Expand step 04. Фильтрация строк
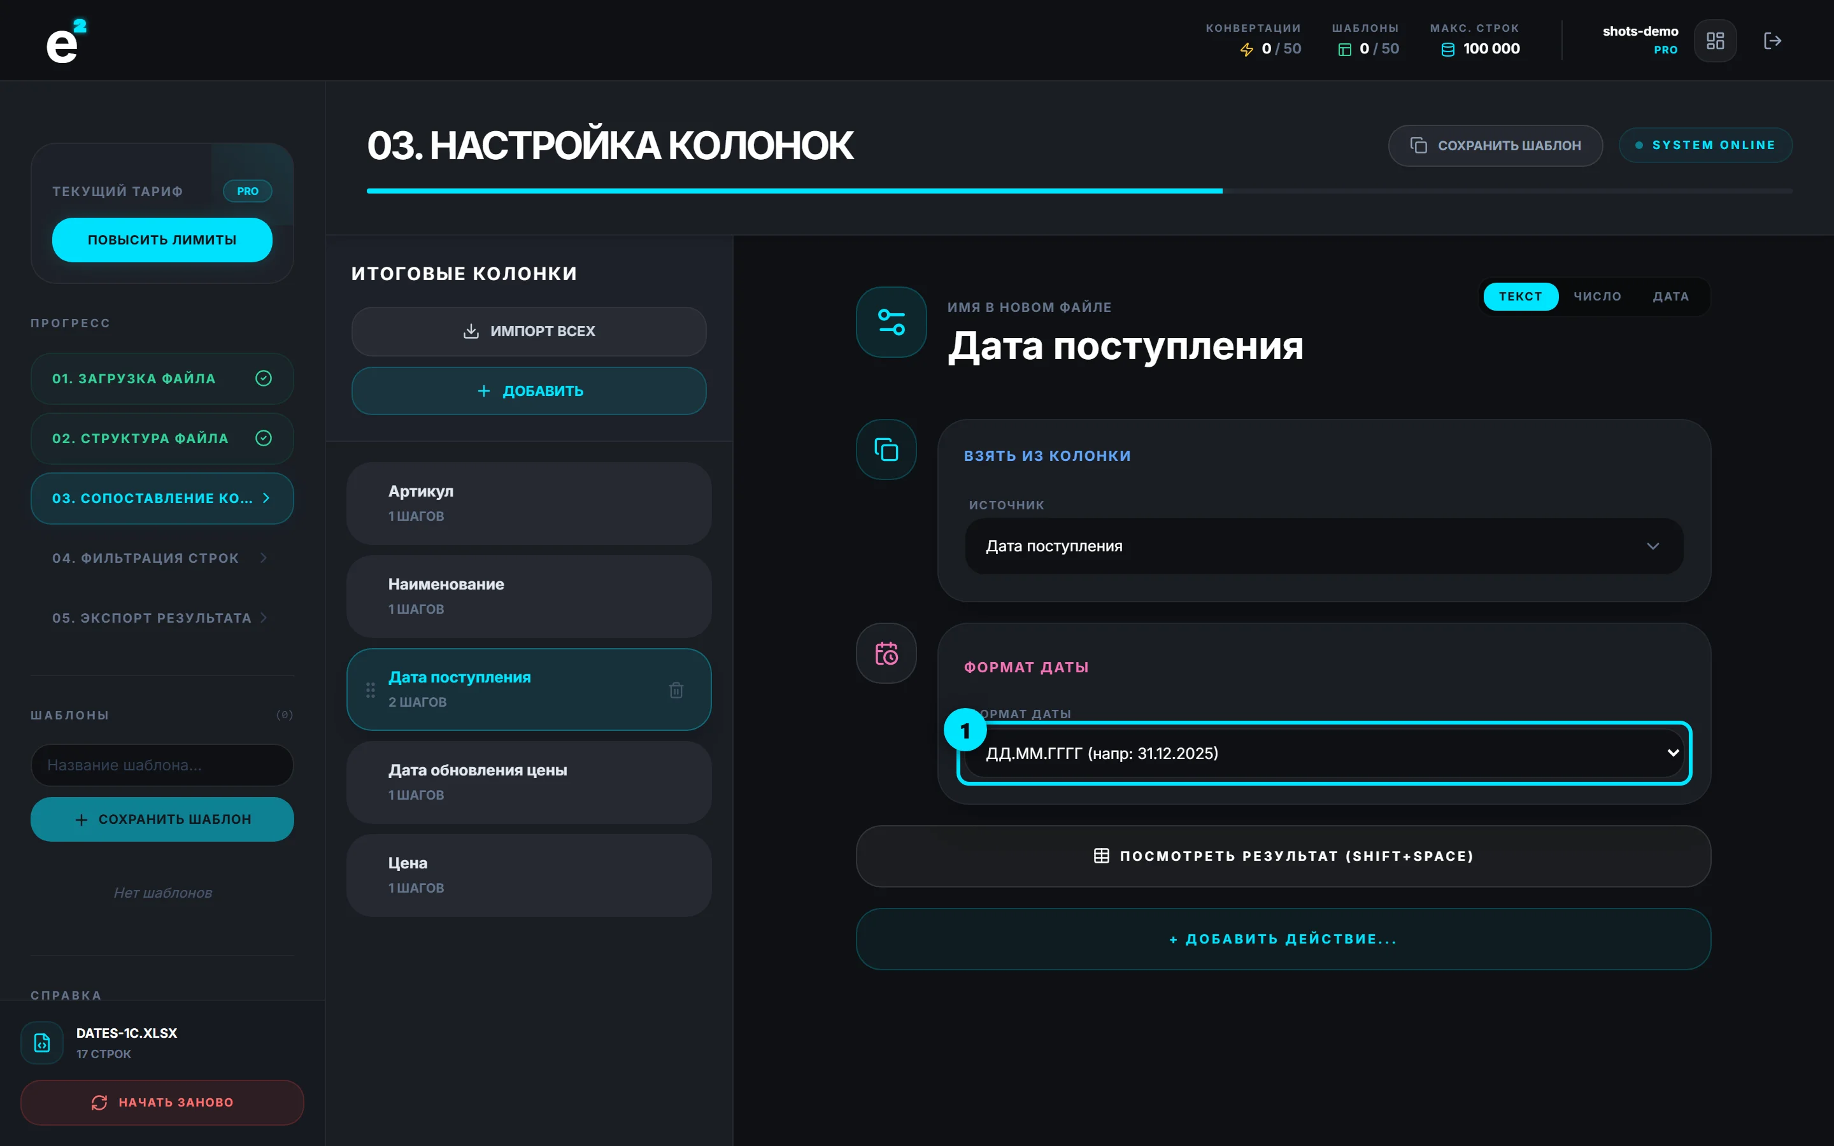The image size is (1834, 1146). pos(161,558)
